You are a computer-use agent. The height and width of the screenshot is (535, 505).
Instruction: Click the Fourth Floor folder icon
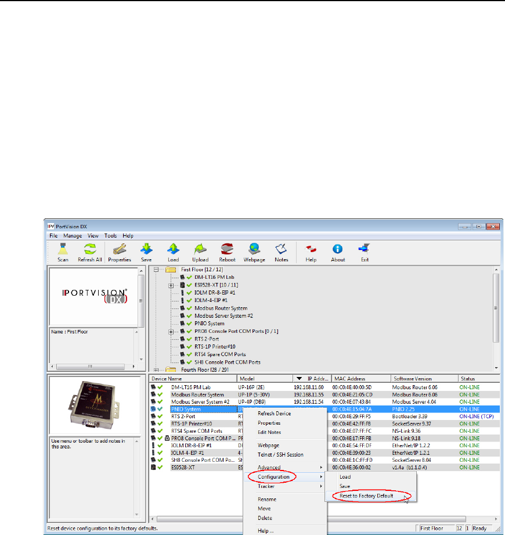(x=171, y=369)
